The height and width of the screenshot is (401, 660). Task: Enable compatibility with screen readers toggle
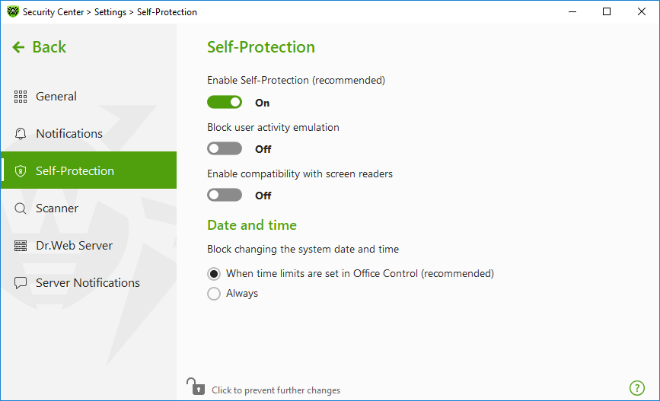point(225,195)
